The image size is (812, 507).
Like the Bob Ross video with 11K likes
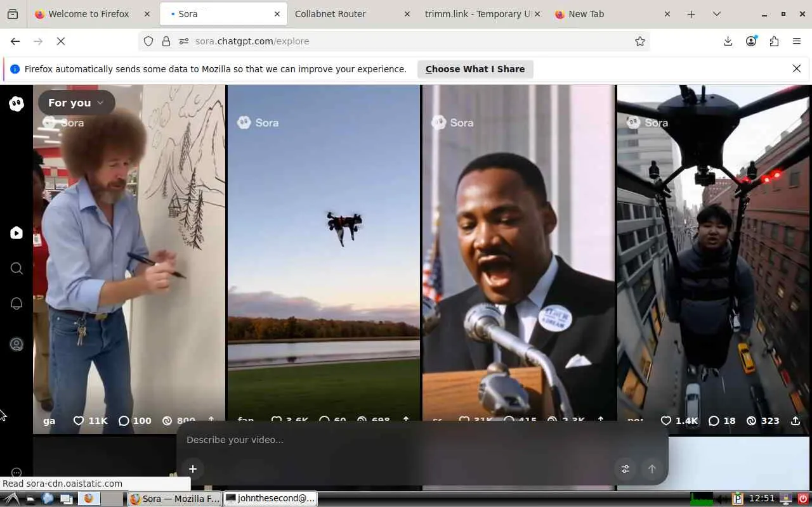(91, 421)
